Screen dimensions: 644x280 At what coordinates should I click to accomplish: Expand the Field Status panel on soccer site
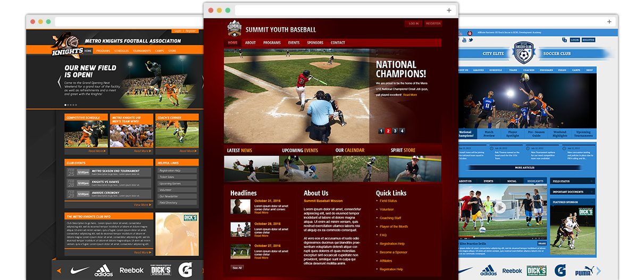tap(573, 182)
